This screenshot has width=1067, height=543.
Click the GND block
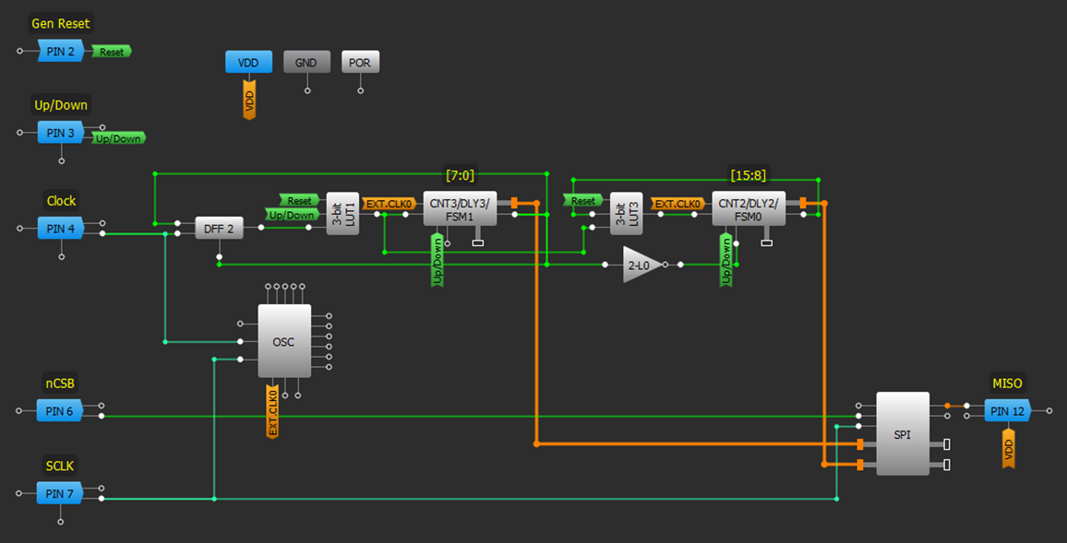point(306,63)
